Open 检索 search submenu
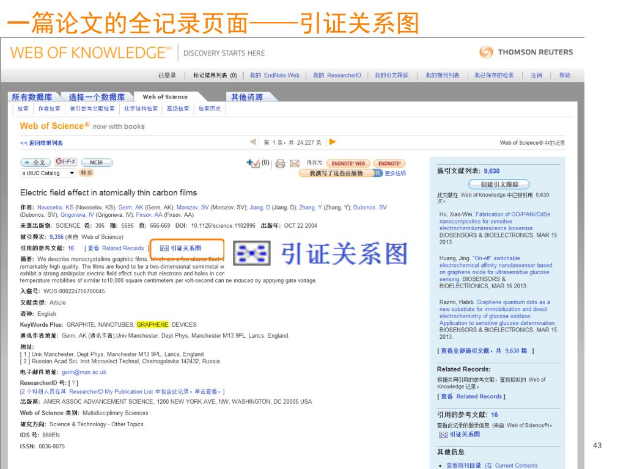 (x=23, y=109)
